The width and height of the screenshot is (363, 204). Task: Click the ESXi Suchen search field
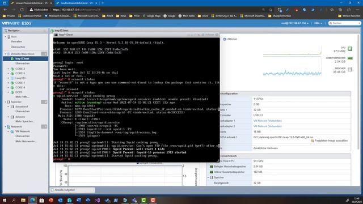click(x=344, y=23)
